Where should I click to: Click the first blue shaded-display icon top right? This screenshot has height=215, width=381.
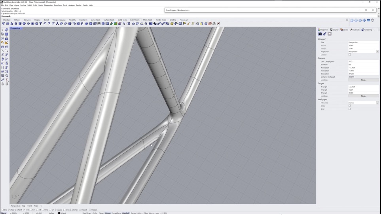(352, 21)
